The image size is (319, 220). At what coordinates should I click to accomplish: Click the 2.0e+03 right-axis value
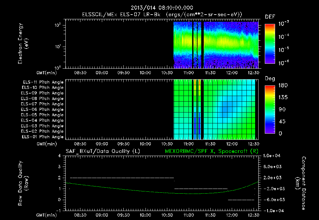(x=272, y=178)
